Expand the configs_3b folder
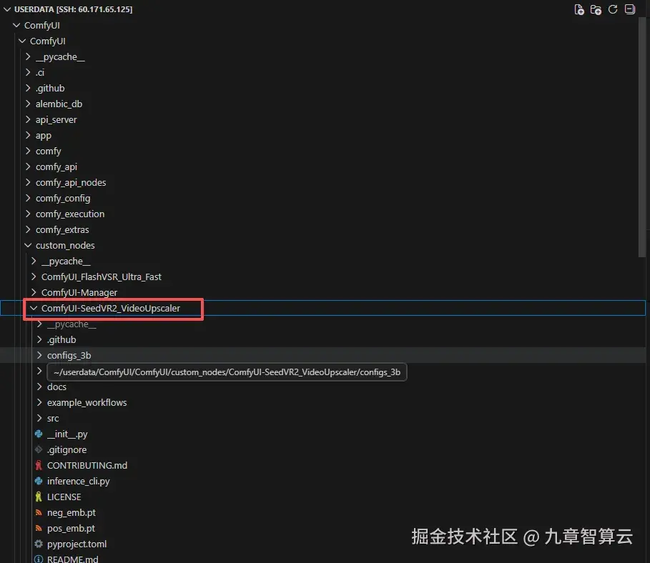650x563 pixels. (x=39, y=355)
